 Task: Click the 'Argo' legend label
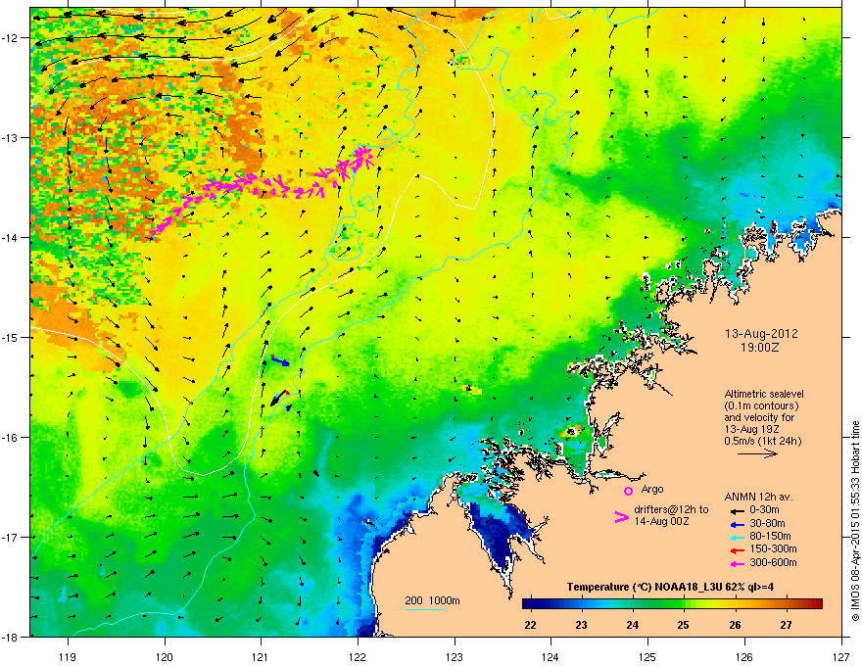click(x=652, y=489)
